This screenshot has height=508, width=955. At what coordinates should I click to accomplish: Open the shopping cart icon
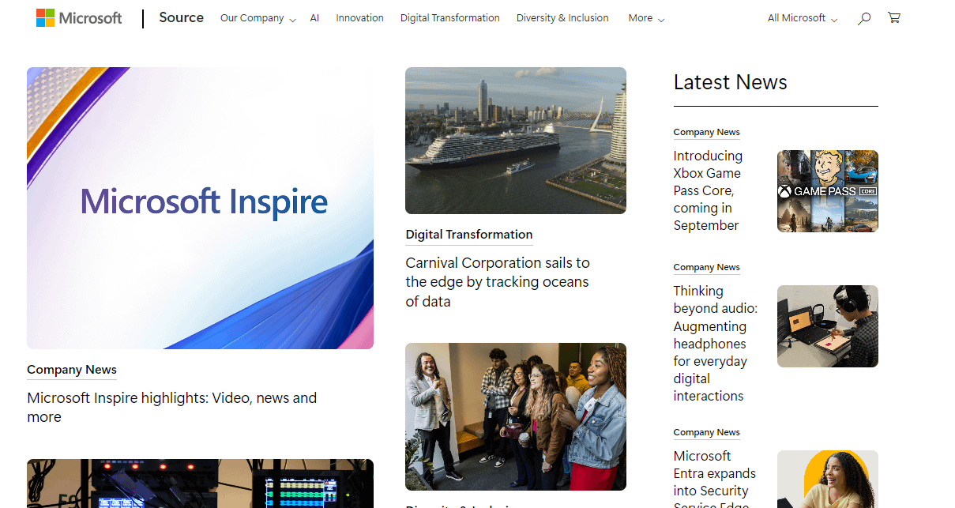(x=894, y=17)
